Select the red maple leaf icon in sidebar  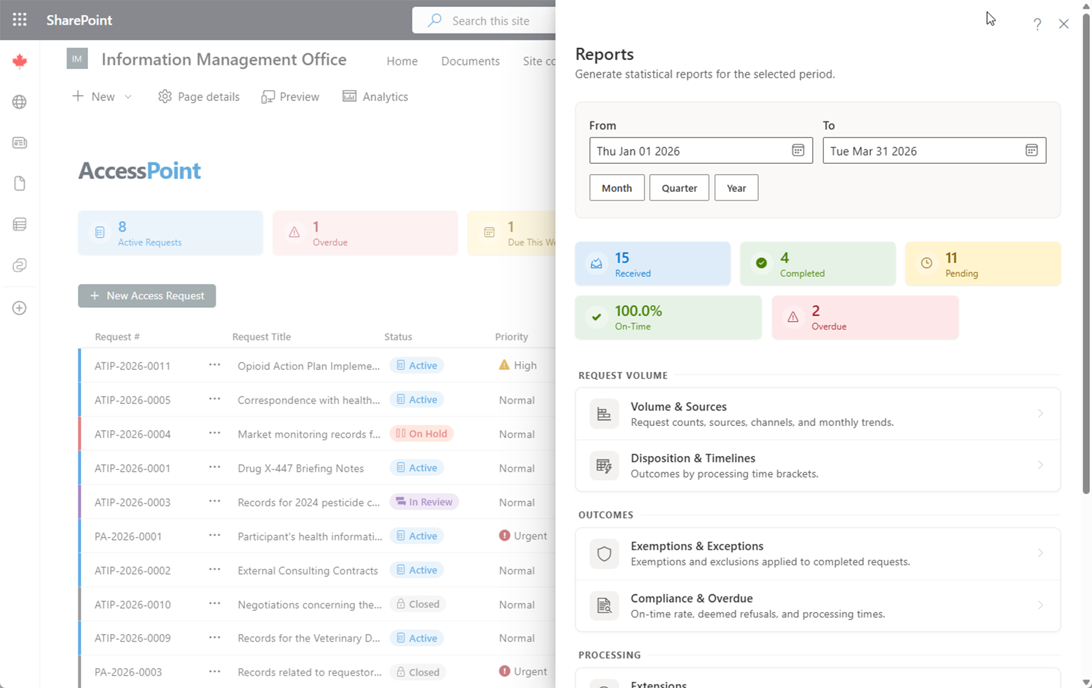point(19,60)
